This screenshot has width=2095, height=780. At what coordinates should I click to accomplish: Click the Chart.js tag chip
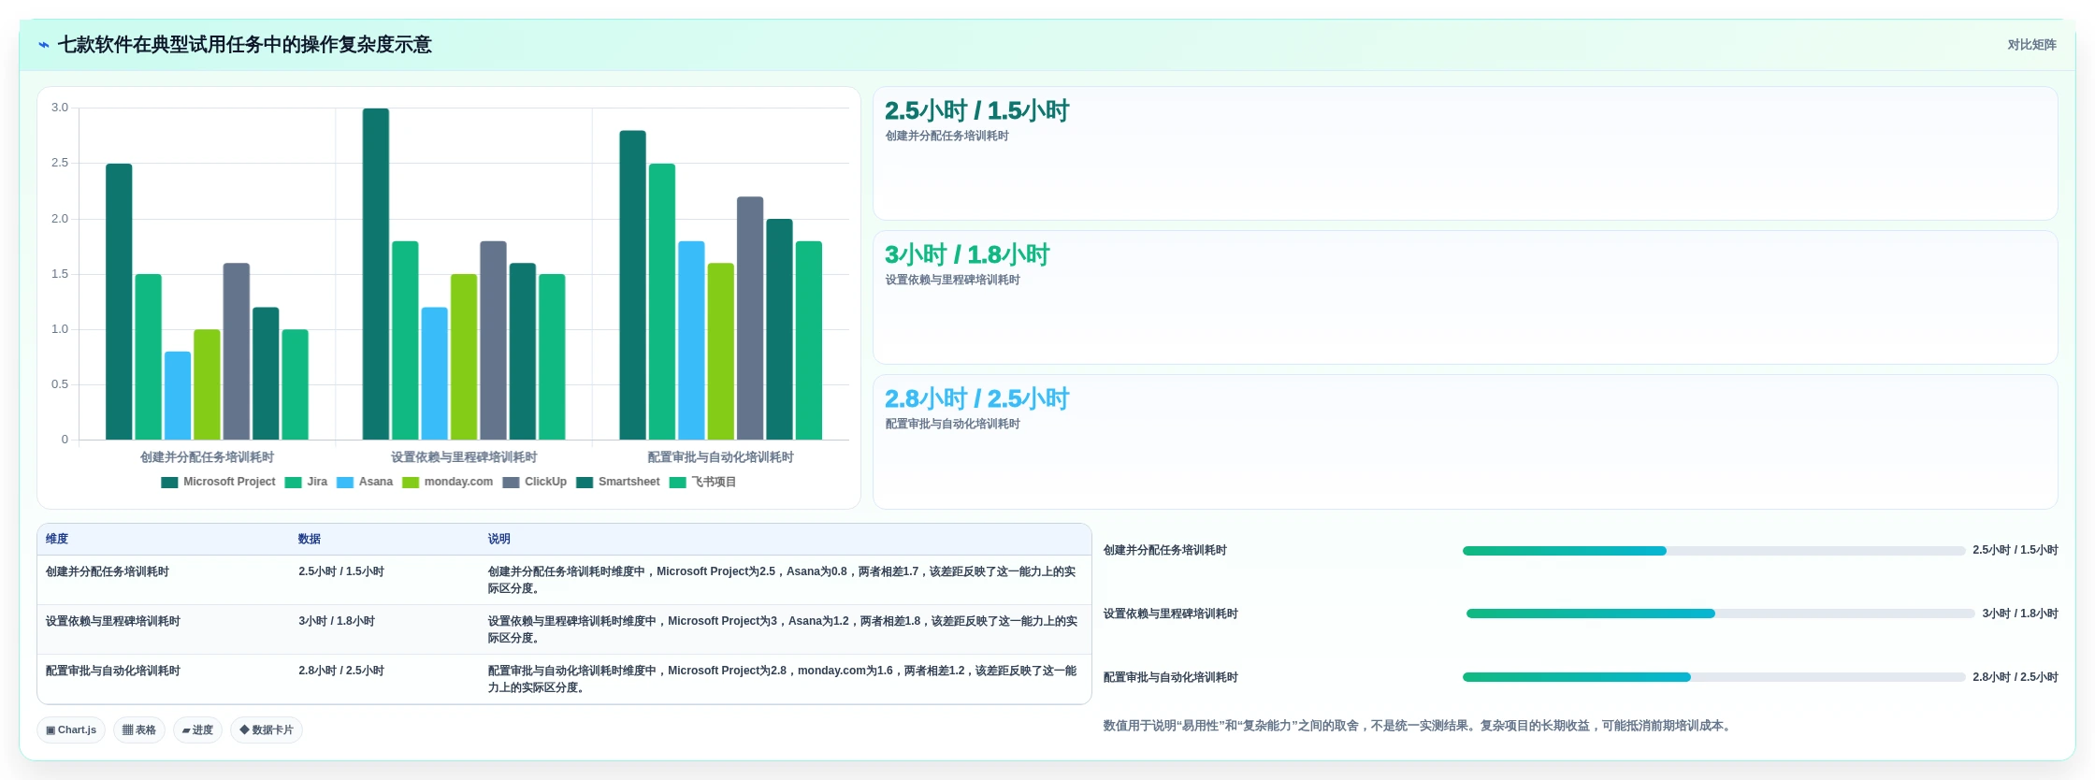tap(71, 729)
